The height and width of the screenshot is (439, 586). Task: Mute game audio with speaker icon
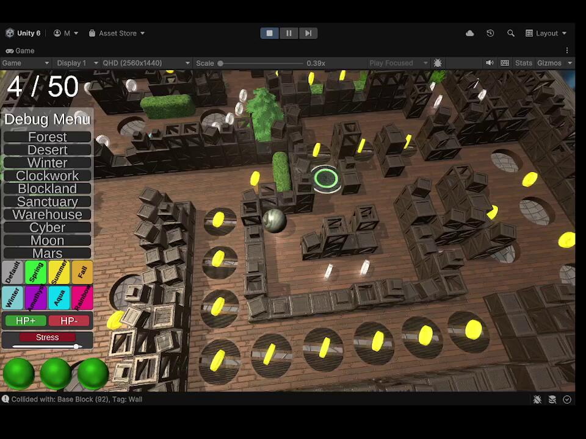point(490,63)
